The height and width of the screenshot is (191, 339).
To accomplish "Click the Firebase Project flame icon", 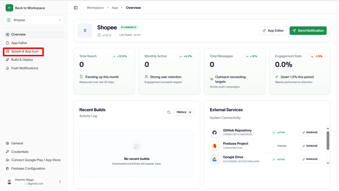I will pos(215,146).
